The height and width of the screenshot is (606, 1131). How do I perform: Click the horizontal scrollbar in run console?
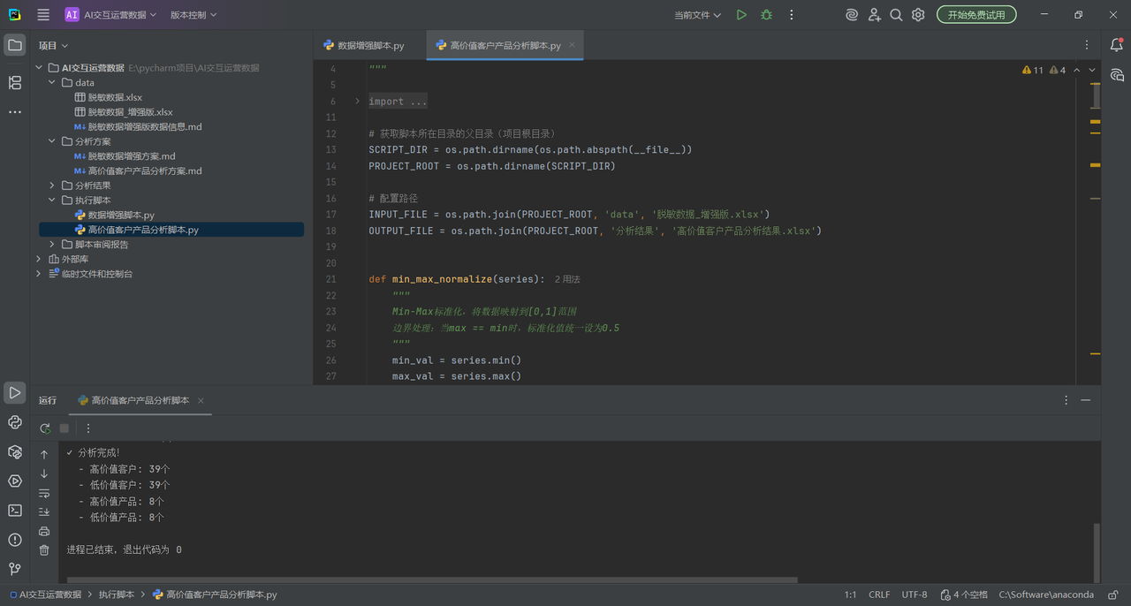tap(433, 580)
